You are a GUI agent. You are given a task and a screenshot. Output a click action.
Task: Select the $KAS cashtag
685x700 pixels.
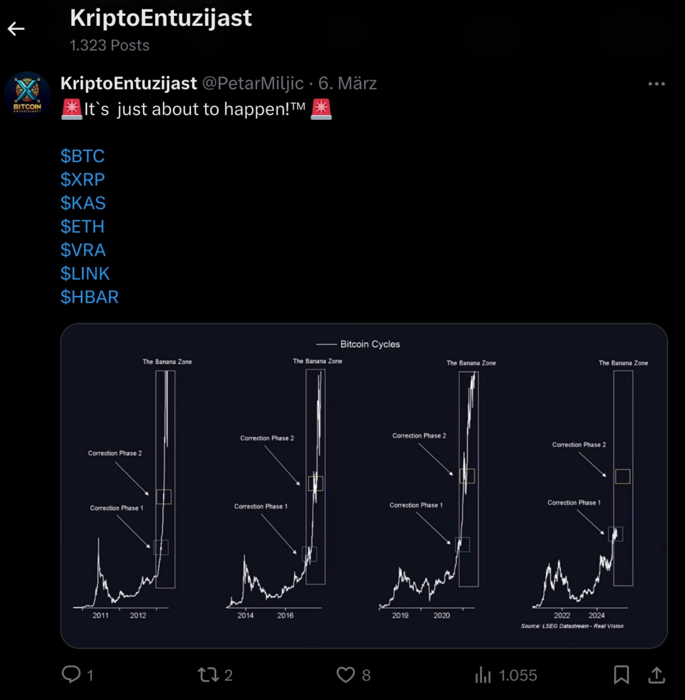[x=83, y=203]
